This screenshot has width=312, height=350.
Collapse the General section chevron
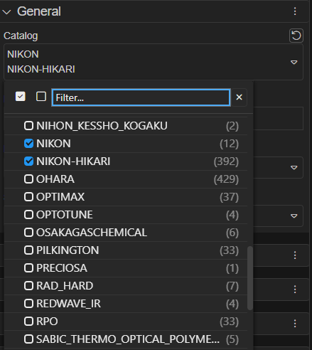(x=6, y=12)
